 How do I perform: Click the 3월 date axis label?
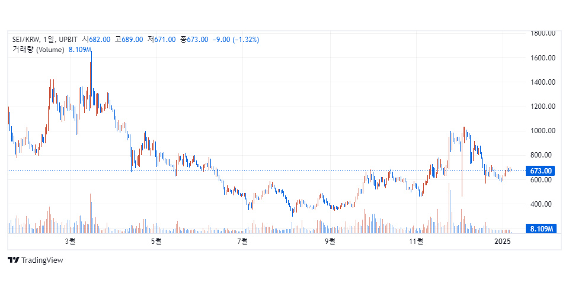click(x=70, y=241)
